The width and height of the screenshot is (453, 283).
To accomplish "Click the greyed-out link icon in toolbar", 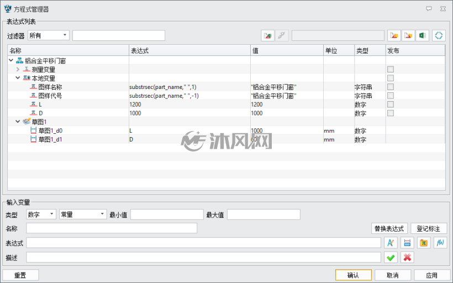I will 281,35.
